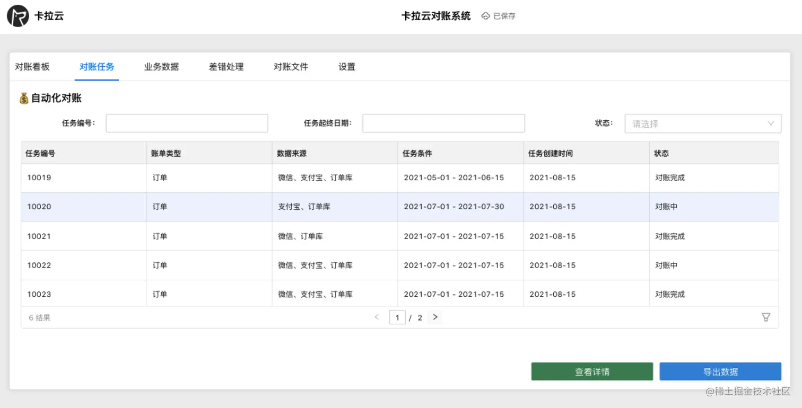
Task: Click the 导出数据 blue button
Action: click(720, 371)
